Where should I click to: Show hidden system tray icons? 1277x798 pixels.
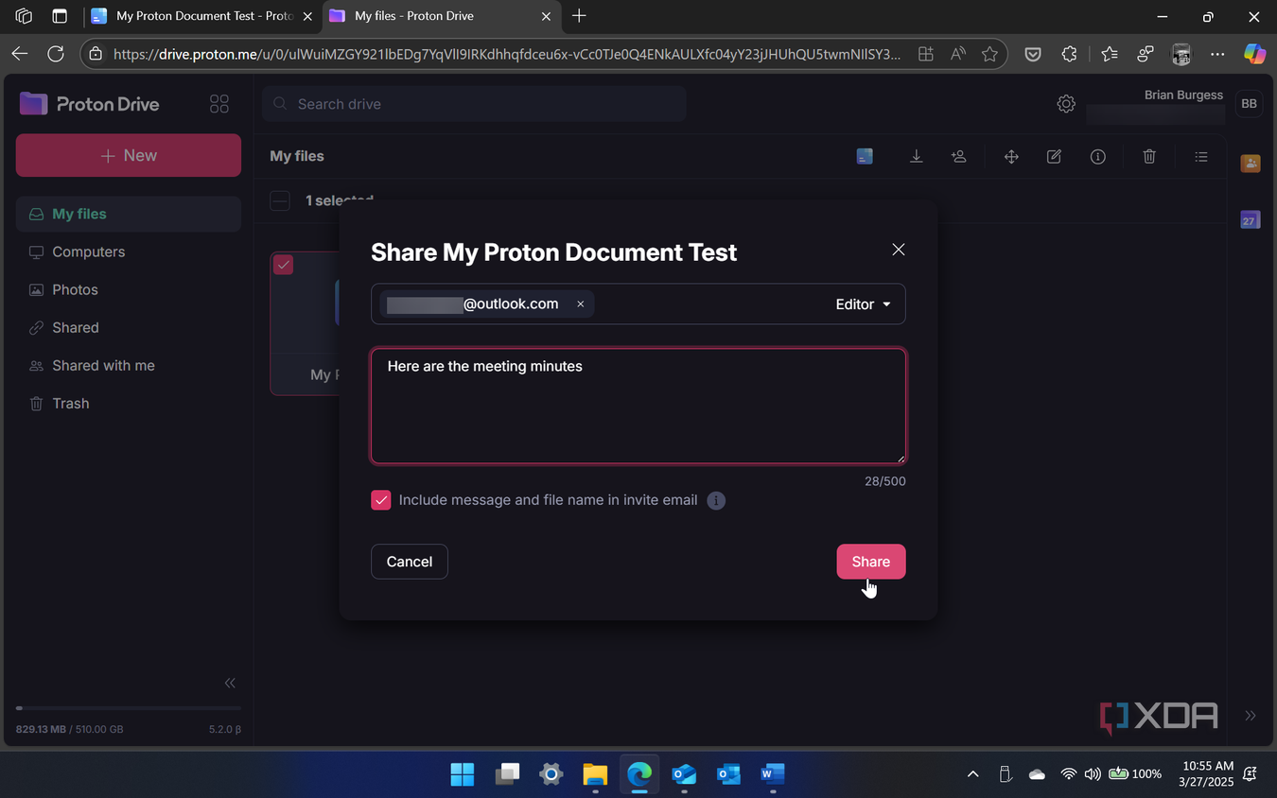tap(972, 774)
